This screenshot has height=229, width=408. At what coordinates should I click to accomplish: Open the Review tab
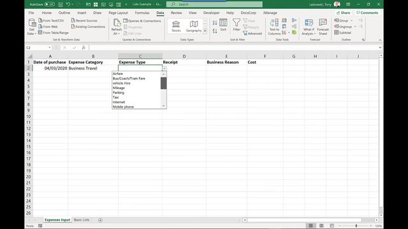click(x=176, y=13)
